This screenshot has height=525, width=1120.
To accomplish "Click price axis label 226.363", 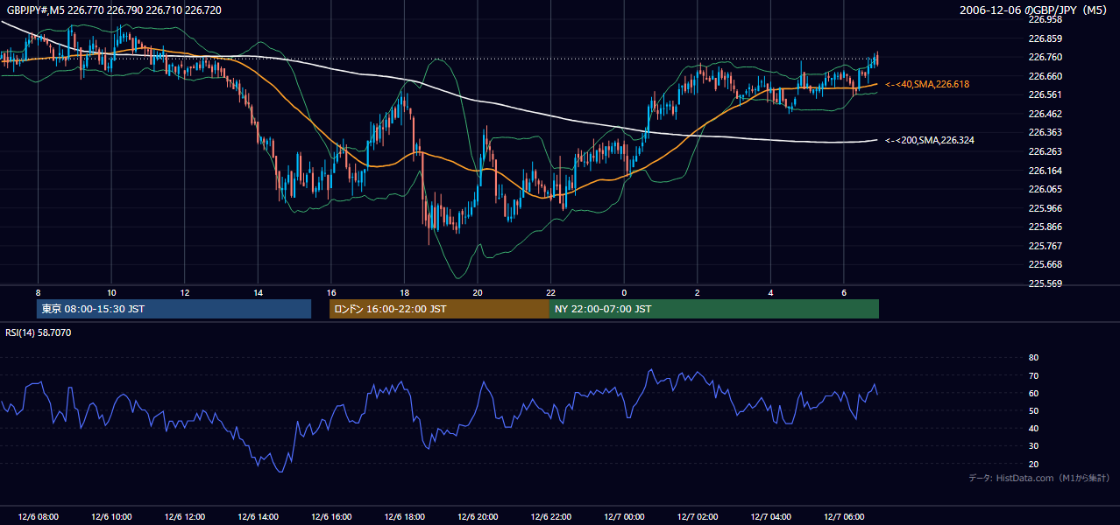I will (x=1045, y=132).
